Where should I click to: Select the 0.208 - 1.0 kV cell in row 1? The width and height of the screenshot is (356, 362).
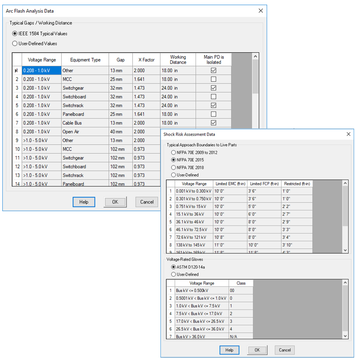pos(41,71)
